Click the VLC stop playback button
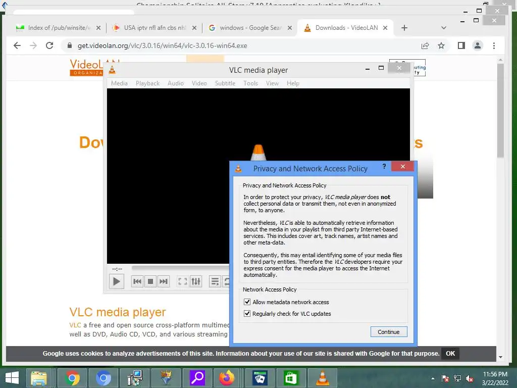This screenshot has height=388, width=517. coord(150,281)
